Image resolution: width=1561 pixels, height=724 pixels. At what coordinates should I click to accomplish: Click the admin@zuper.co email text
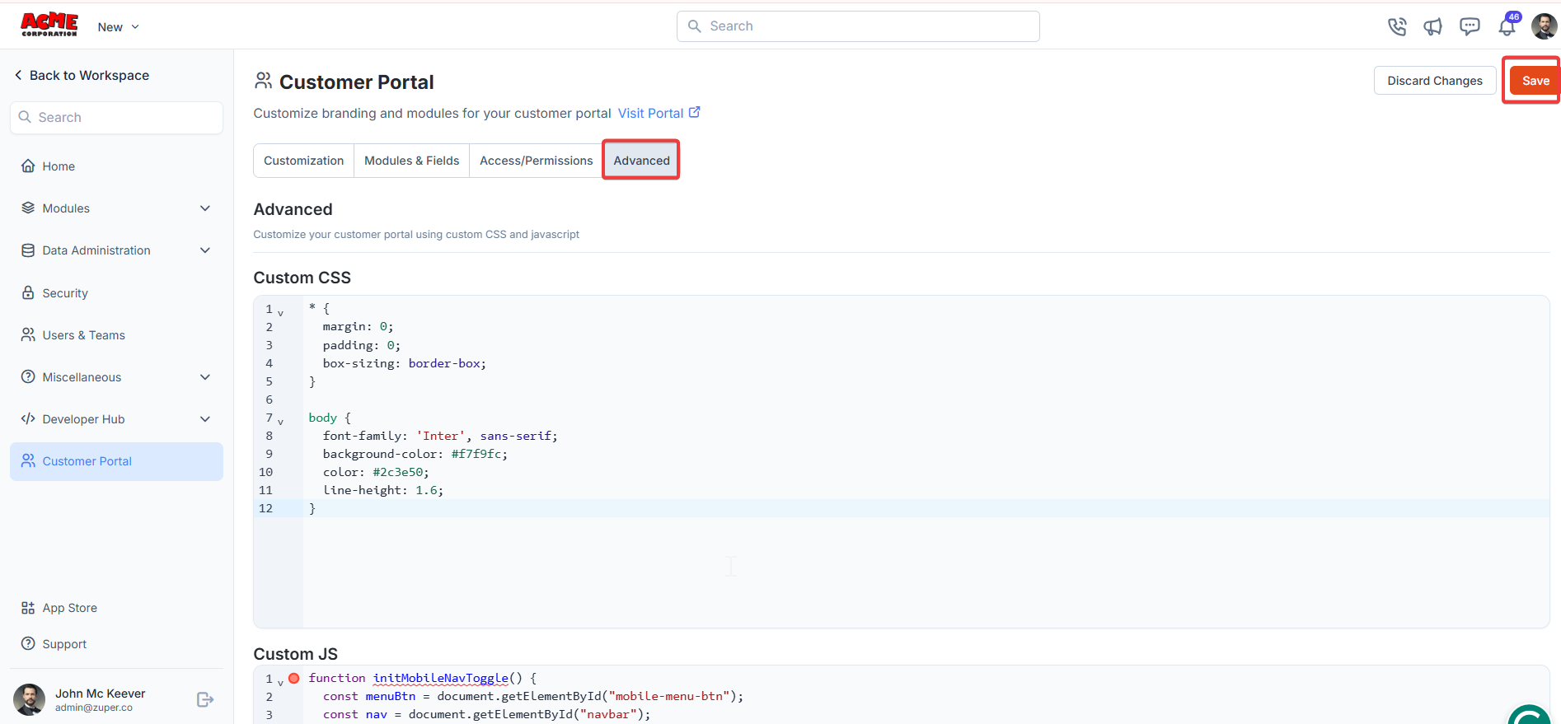94,708
